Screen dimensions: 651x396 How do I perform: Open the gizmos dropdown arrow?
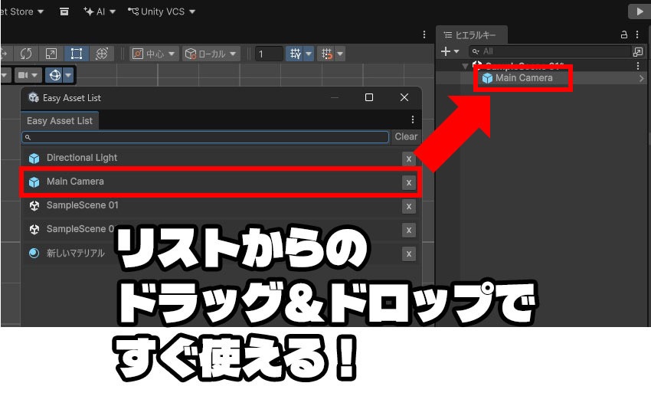[68, 75]
